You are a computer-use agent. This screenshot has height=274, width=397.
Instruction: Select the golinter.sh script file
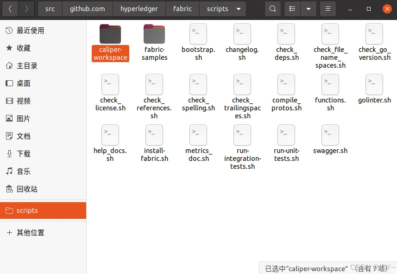pyautogui.click(x=374, y=85)
